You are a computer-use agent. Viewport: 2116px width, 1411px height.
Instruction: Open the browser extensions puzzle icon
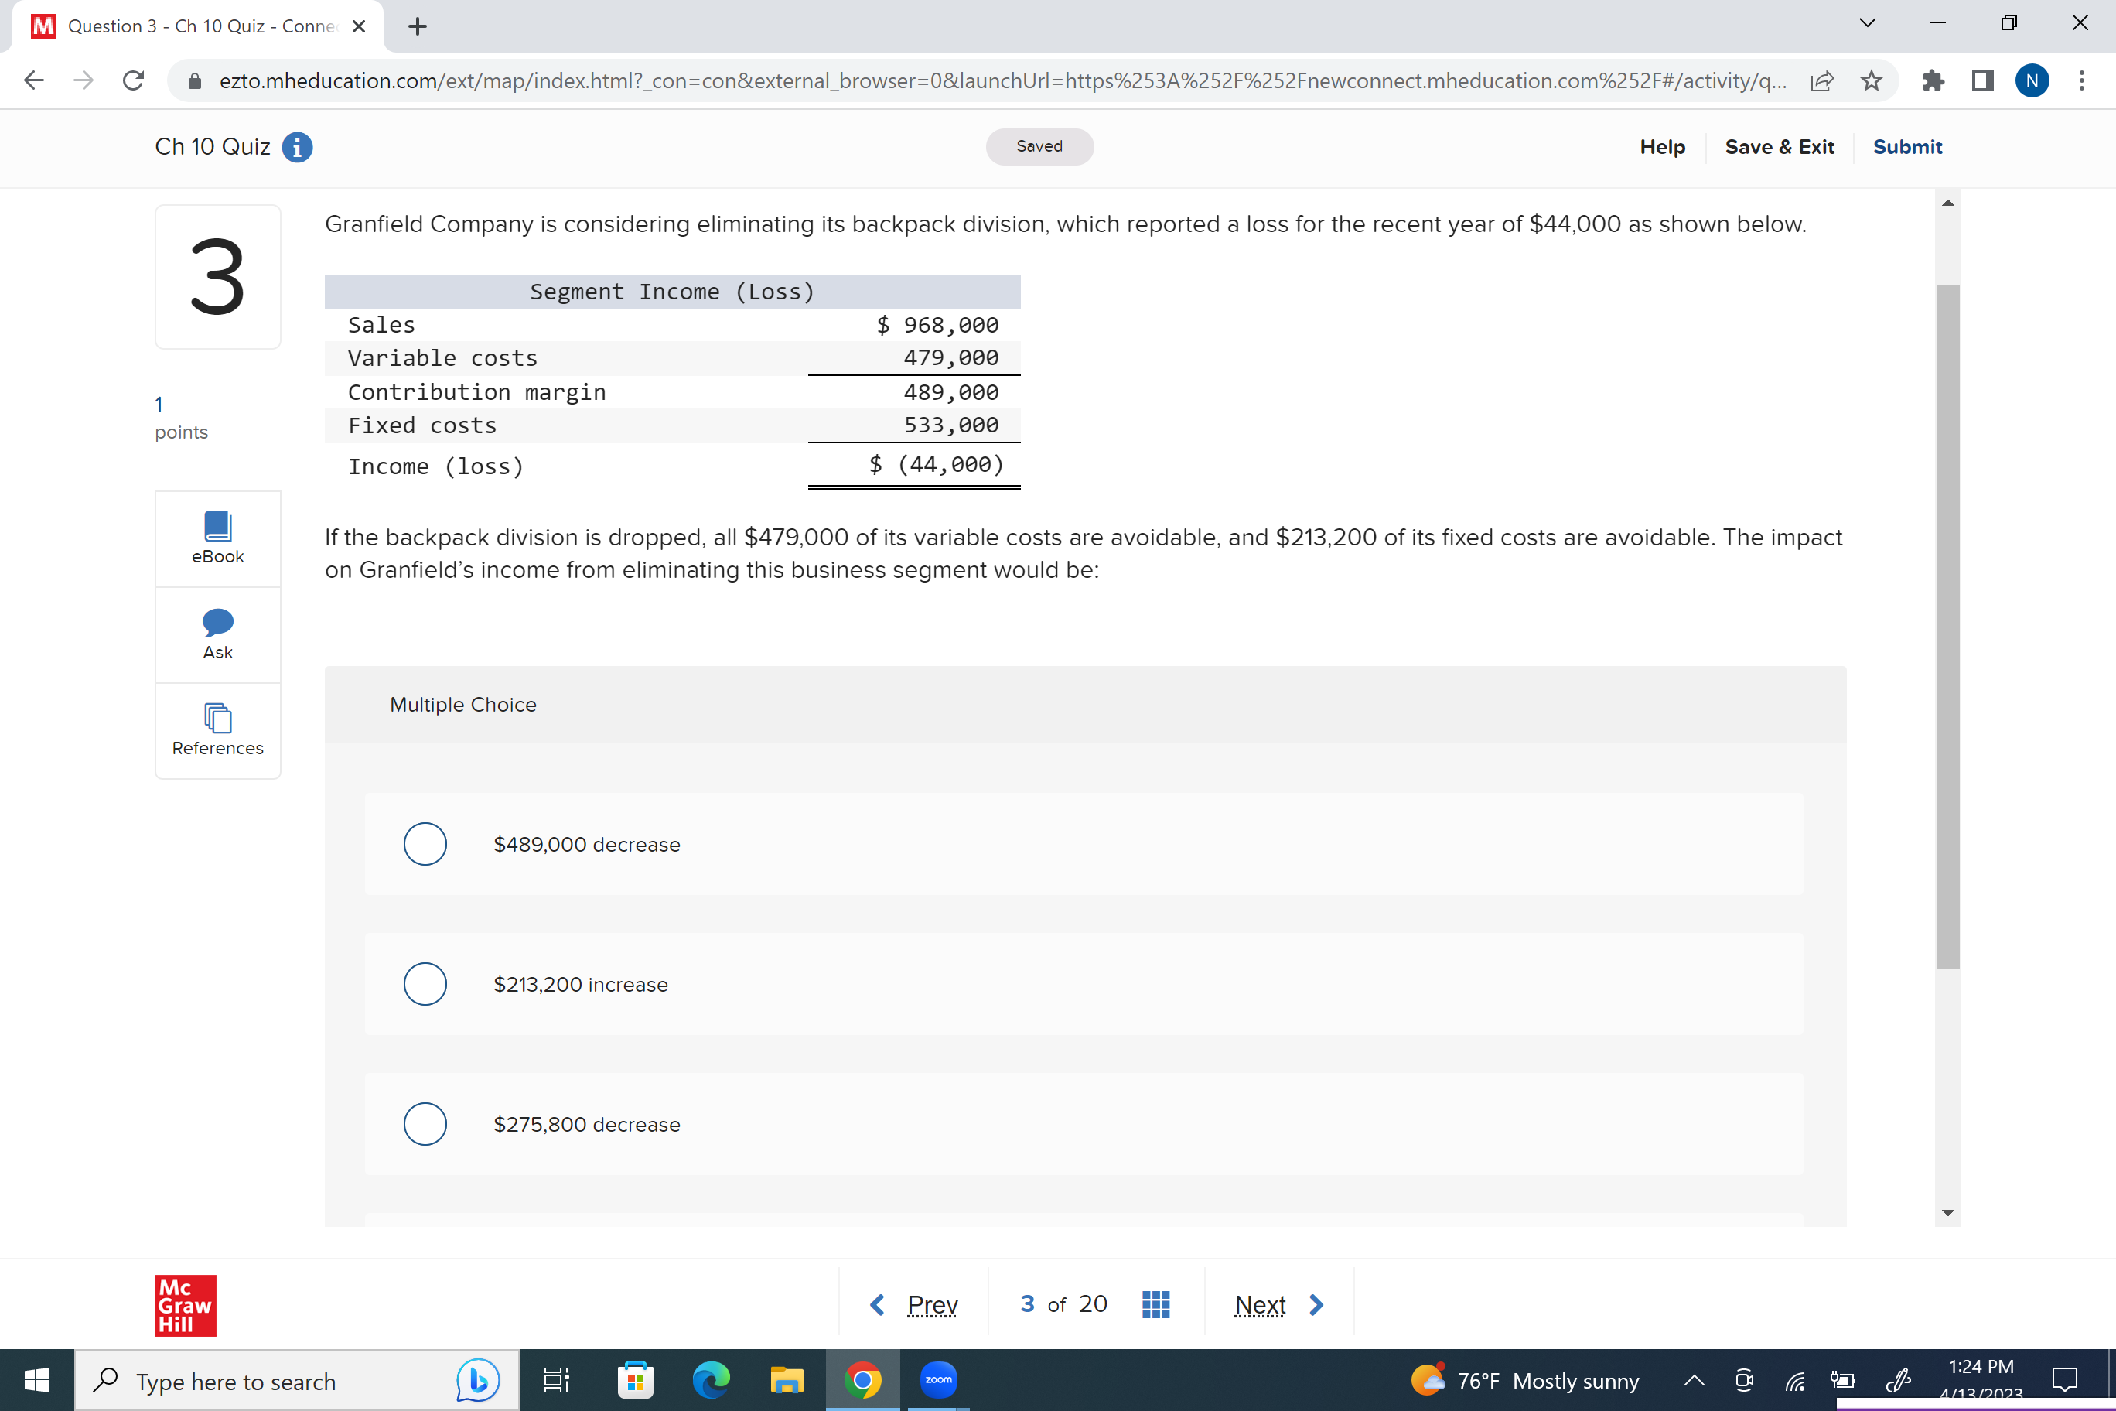[1933, 80]
